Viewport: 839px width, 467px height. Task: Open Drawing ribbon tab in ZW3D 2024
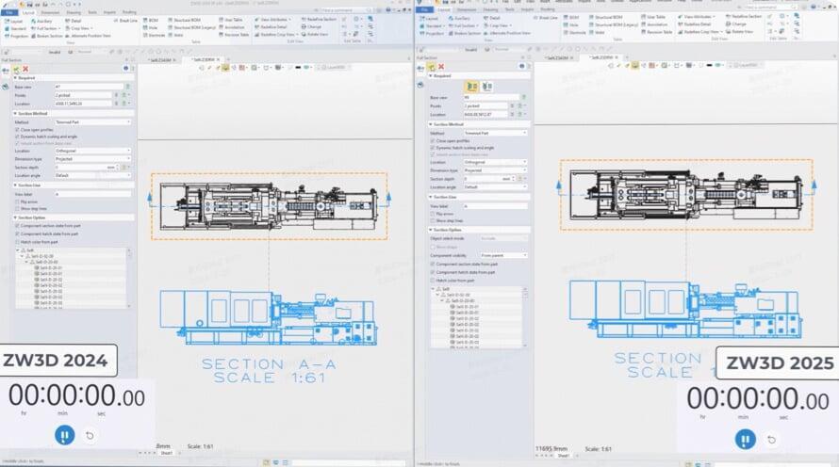pyautogui.click(x=74, y=12)
